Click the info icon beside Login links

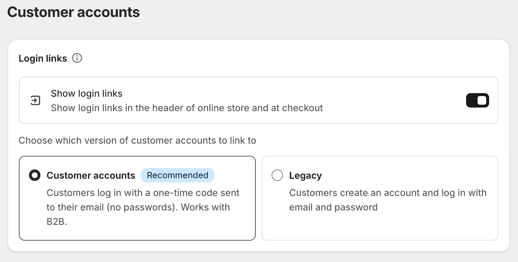coord(77,58)
